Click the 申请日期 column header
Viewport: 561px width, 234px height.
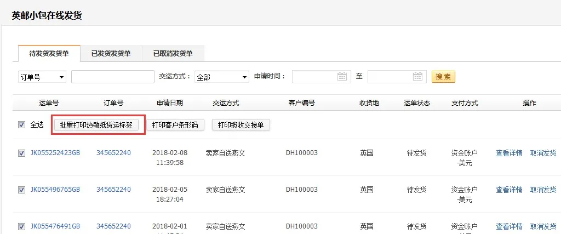coord(170,103)
